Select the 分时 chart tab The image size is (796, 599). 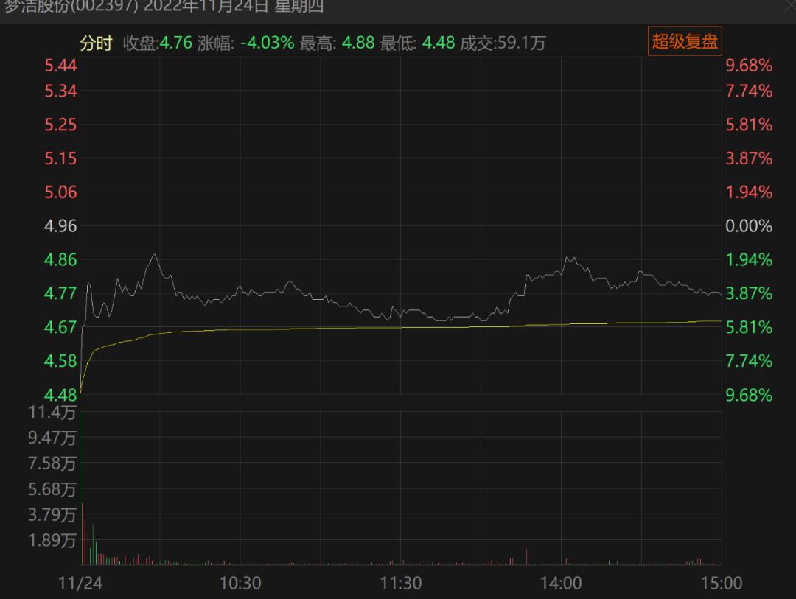[96, 43]
